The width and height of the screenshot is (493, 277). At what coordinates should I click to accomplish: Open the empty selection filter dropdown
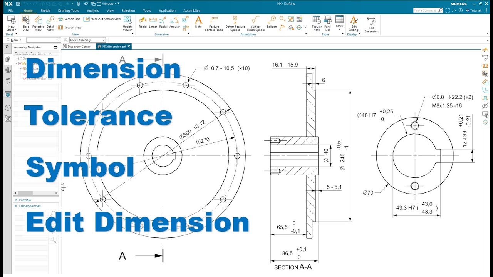[44, 40]
